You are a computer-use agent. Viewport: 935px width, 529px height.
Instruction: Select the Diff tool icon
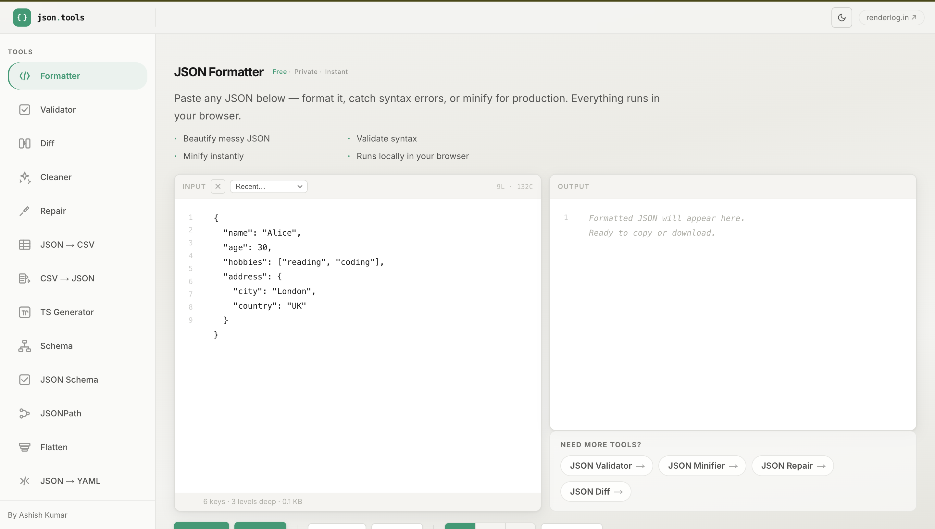(x=24, y=143)
